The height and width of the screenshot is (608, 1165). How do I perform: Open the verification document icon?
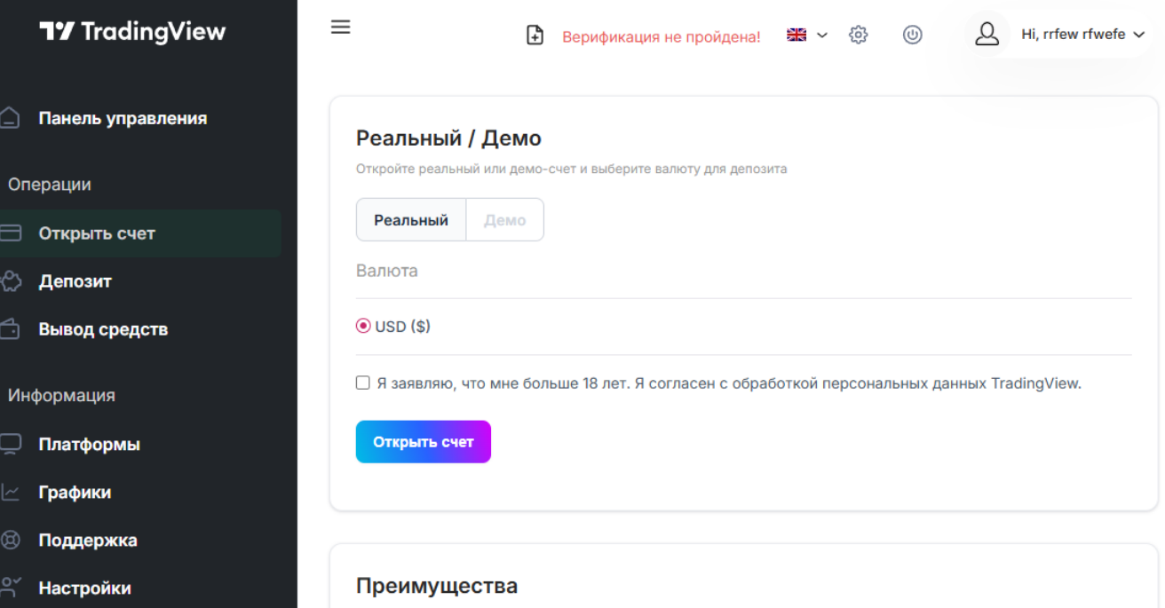[535, 35]
